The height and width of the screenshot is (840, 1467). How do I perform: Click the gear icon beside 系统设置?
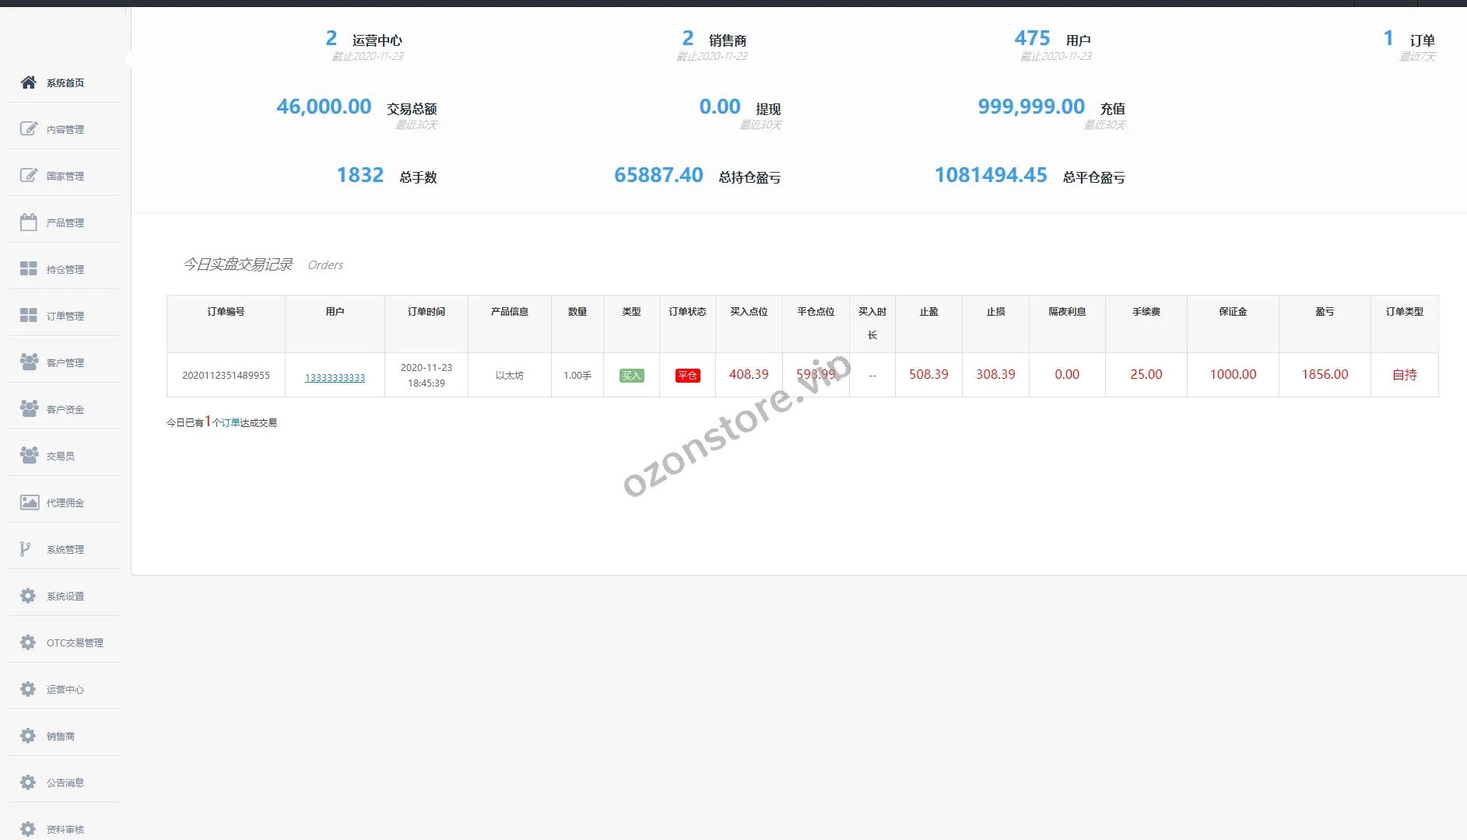tap(29, 596)
